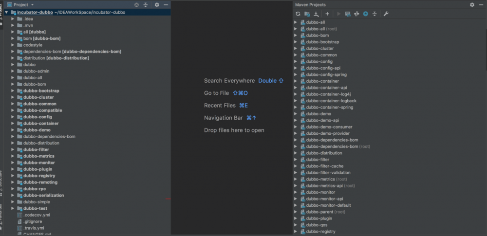This screenshot has width=487, height=236.
Task: Click the dubbo-plugin Maven module icon
Action: pos(303,218)
